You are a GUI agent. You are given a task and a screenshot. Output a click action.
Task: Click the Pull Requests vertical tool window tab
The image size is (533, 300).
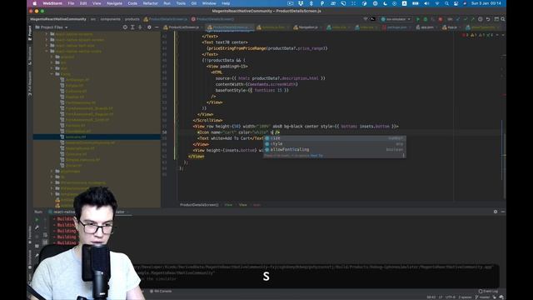30,83
